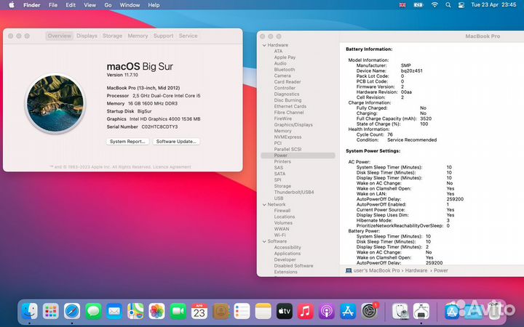Open the Edit menu
The width and height of the screenshot is (524, 327).
pyautogui.click(x=71, y=5)
